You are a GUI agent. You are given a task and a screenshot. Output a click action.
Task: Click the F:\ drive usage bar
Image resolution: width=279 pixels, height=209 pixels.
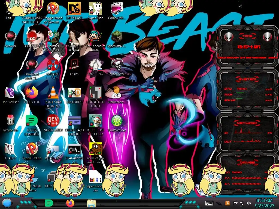[x=246, y=178]
